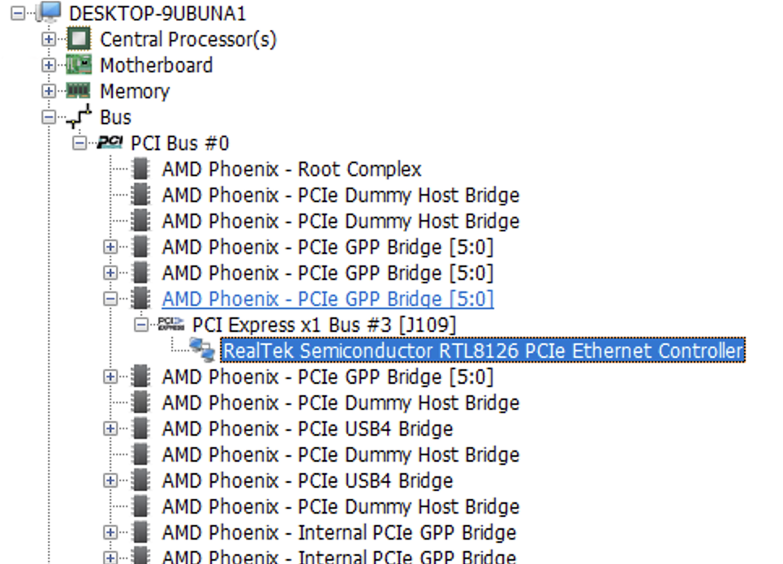
Task: Click the Bus connector icon
Action: pyautogui.click(x=80, y=116)
